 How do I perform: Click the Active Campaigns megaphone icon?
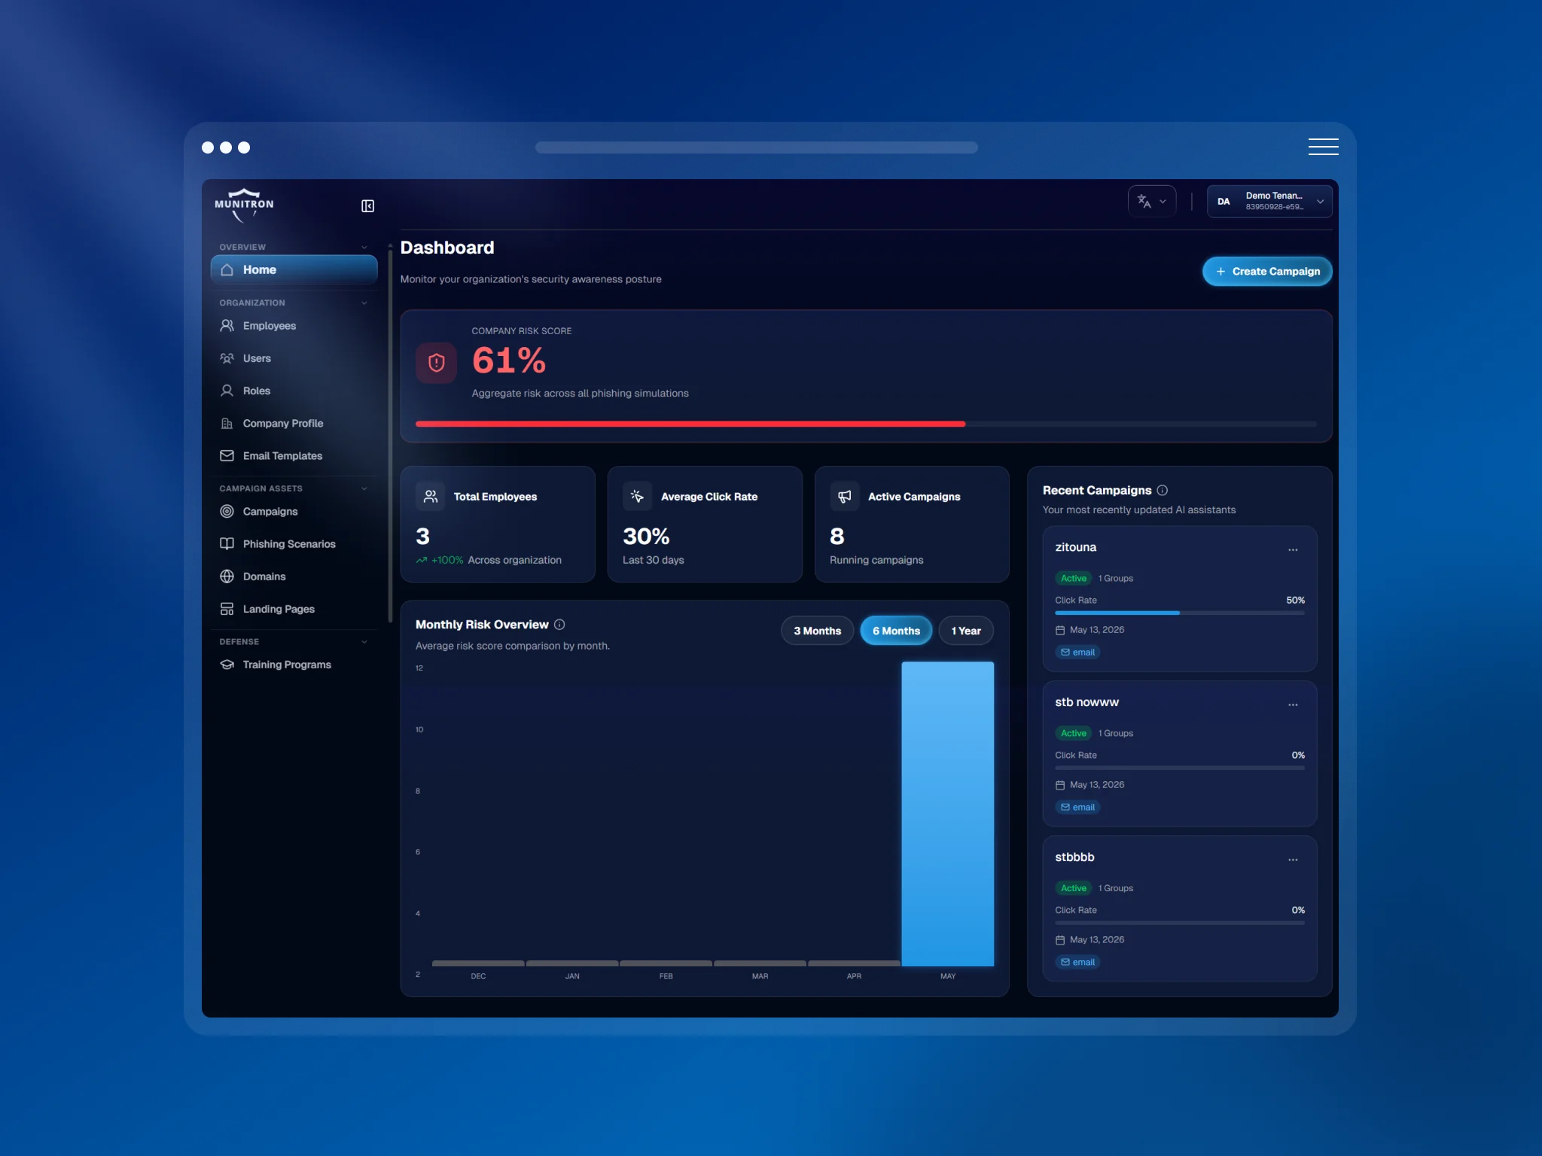click(845, 497)
